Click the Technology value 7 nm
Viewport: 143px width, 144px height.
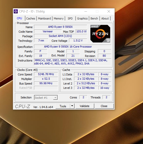(x=41, y=40)
